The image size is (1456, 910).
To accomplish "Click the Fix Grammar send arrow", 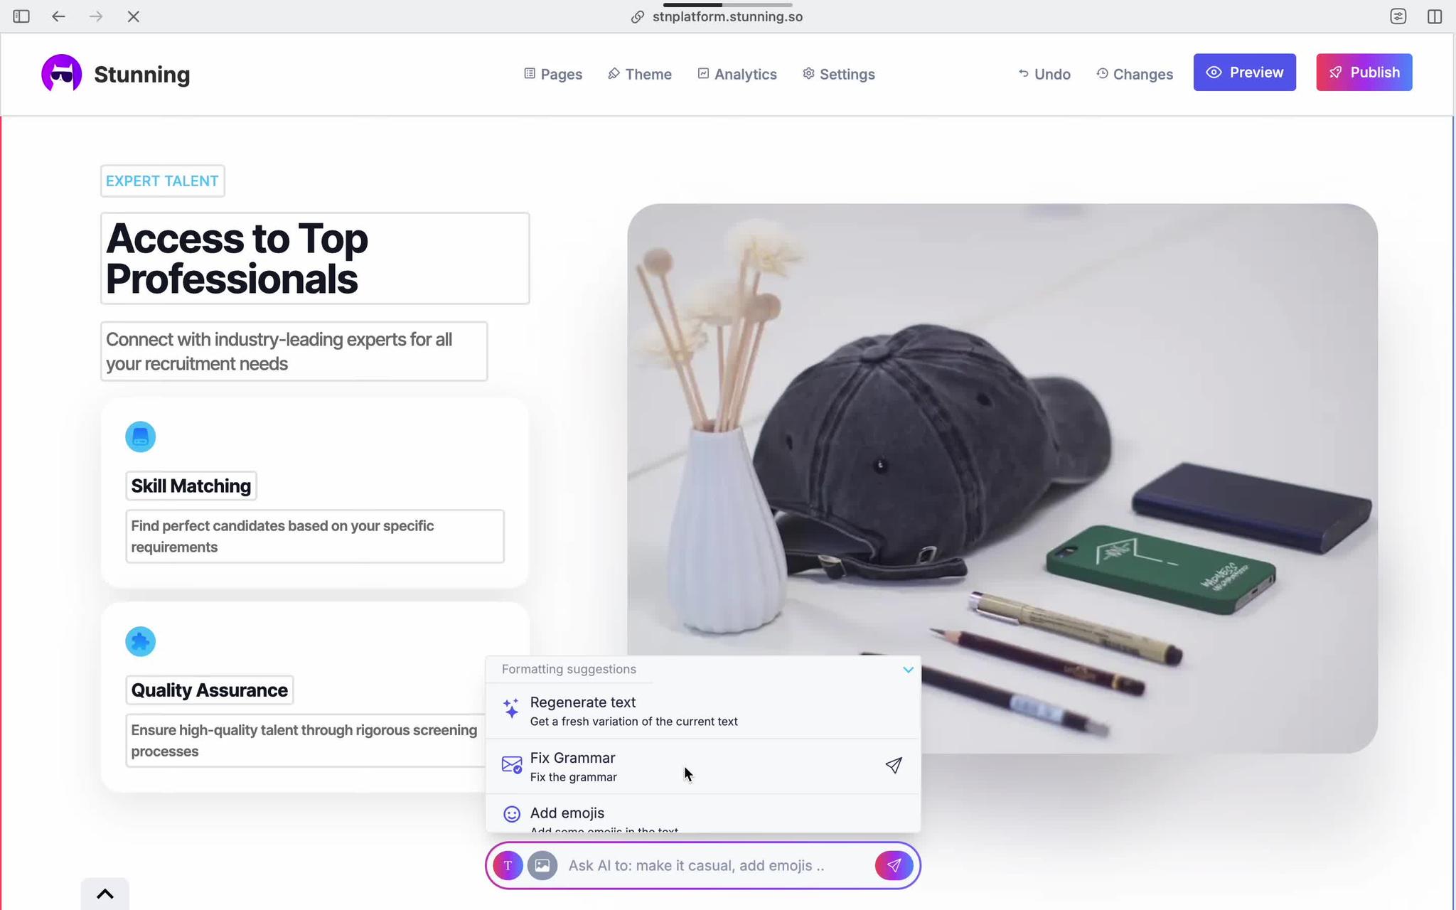I will pyautogui.click(x=893, y=765).
